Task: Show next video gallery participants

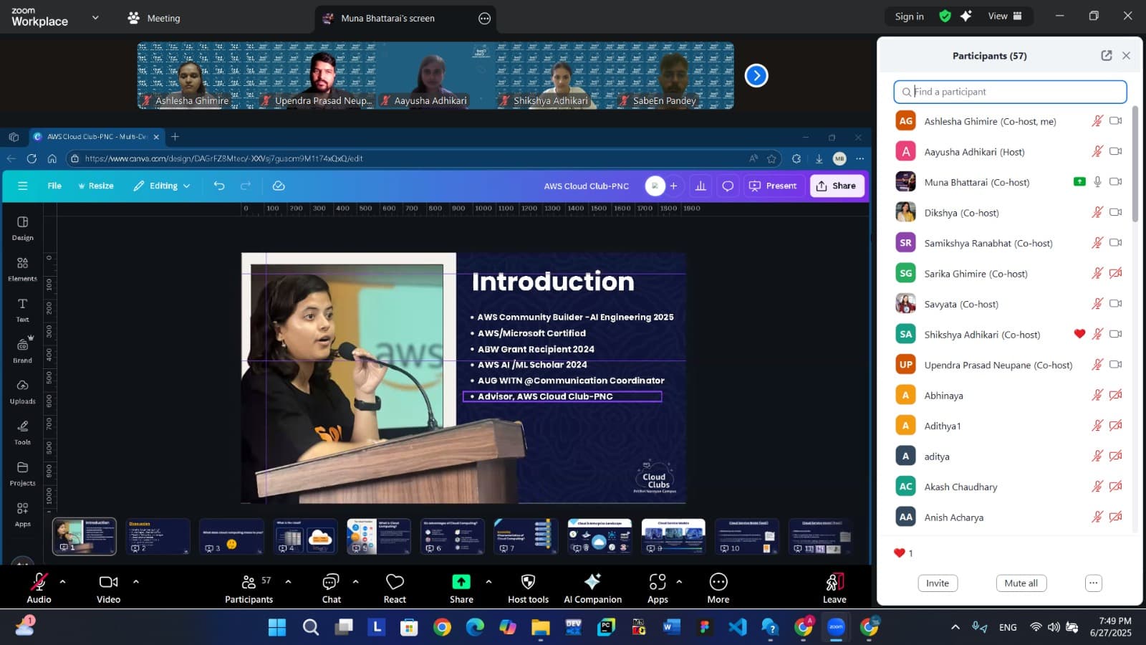Action: coord(756,75)
